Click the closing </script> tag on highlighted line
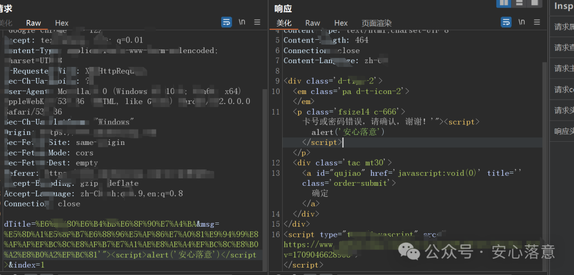Viewport: 574px width, 275px height. tap(322, 142)
